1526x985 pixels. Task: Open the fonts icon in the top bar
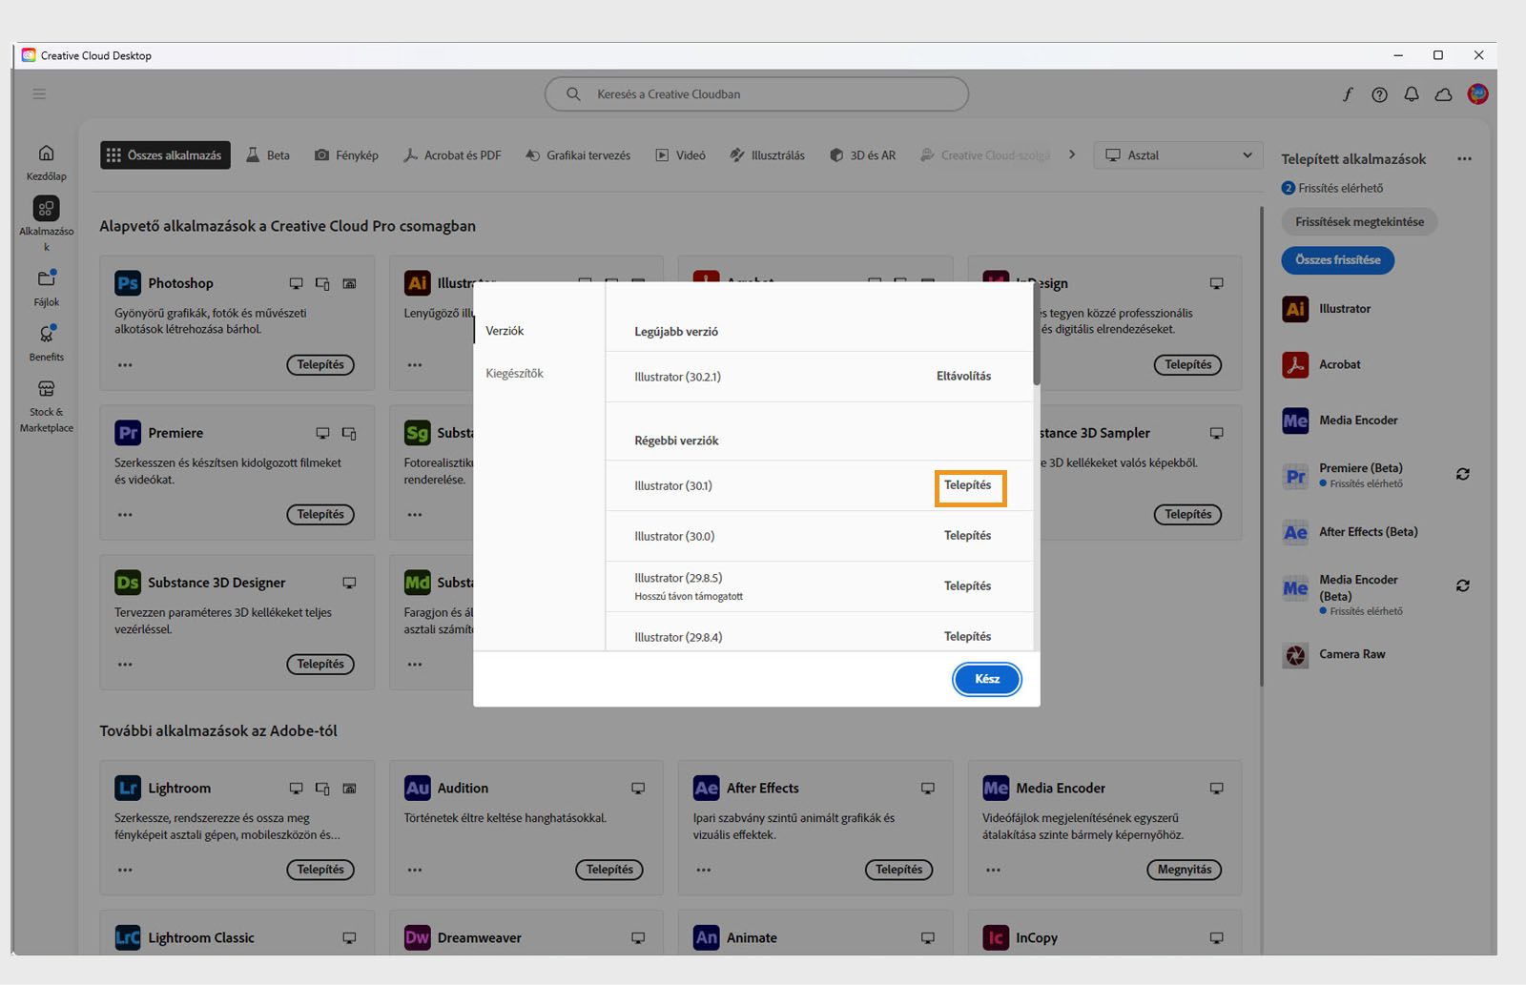(1348, 93)
